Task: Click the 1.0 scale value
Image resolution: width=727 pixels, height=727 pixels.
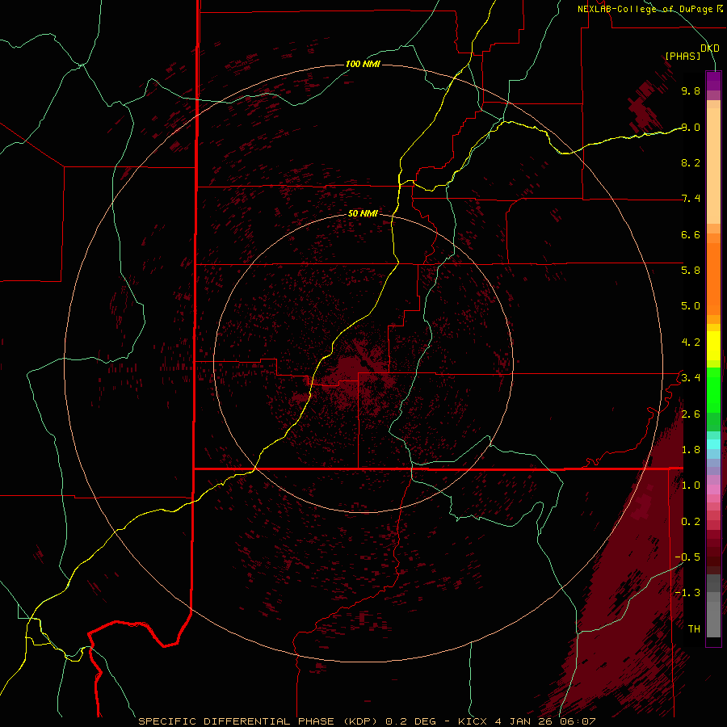Action: 691,485
